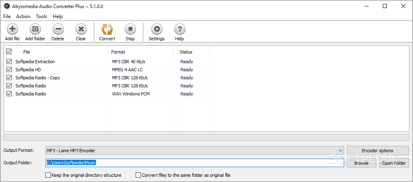Click the WAV Windows PCM format cell
This screenshot has width=413, height=182.
point(131,94)
